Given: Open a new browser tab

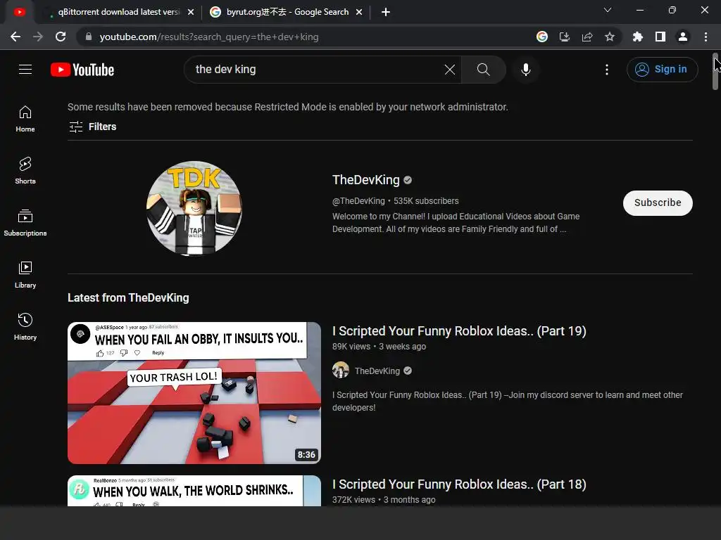Looking at the screenshot, I should pyautogui.click(x=386, y=12).
